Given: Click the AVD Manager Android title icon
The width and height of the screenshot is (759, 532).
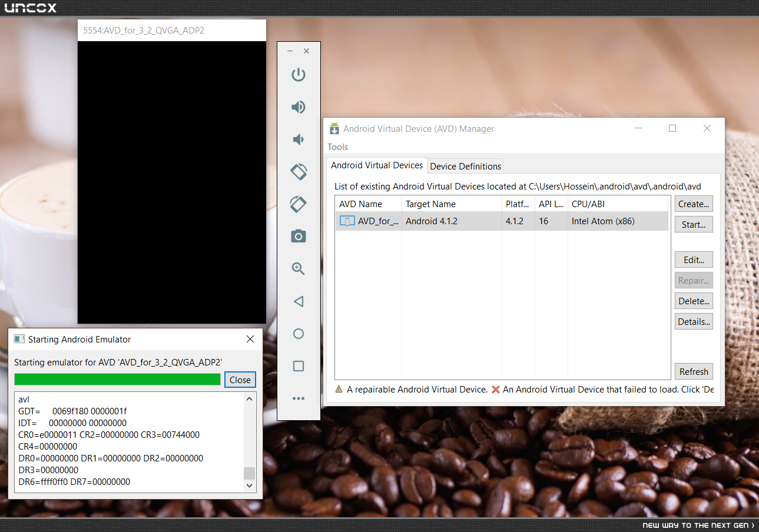Looking at the screenshot, I should pyautogui.click(x=334, y=128).
